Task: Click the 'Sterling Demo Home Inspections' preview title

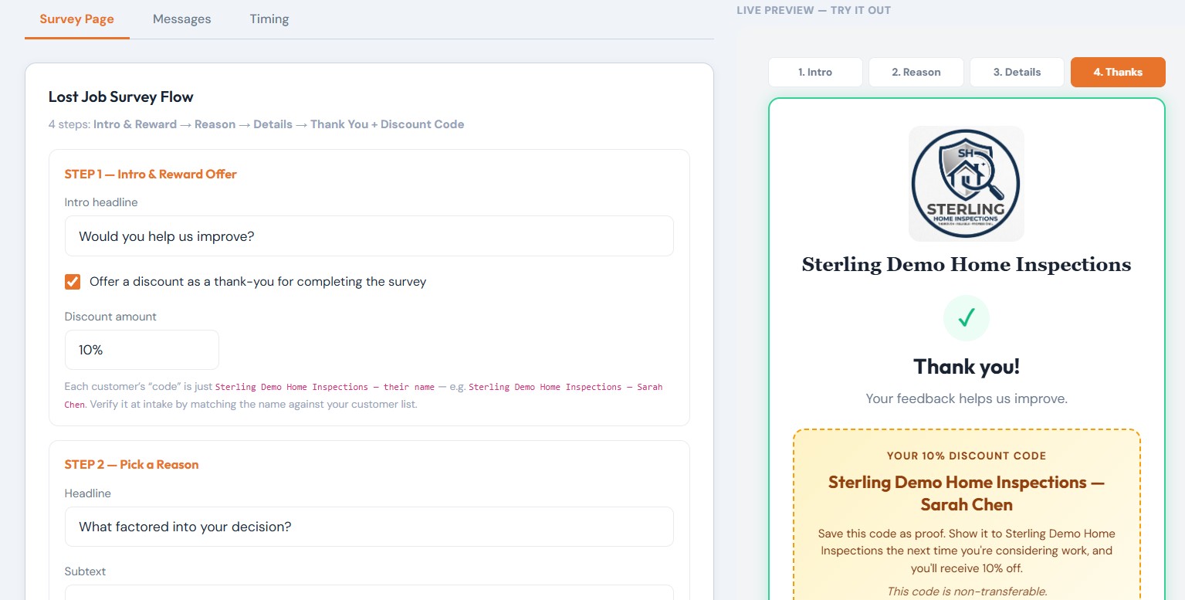Action: 967,265
